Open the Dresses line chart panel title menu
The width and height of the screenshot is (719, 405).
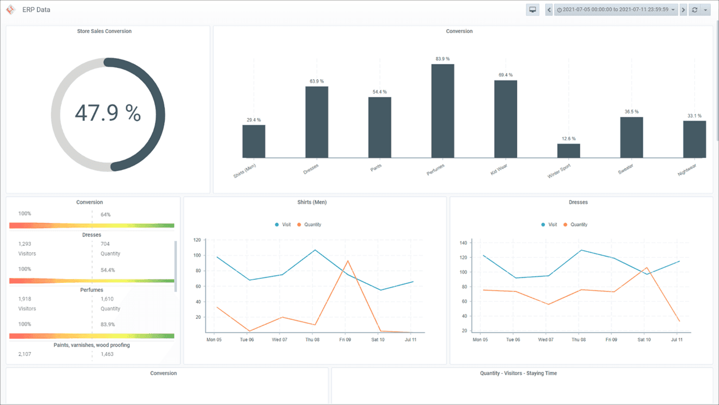click(x=578, y=202)
